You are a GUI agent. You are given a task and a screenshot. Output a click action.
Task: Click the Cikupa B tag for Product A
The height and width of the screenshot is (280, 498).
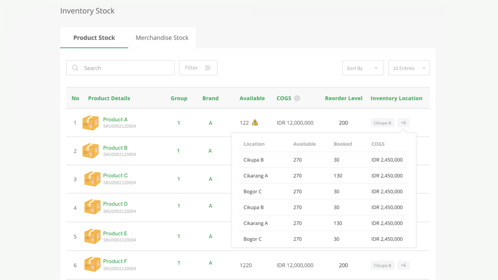(382, 123)
